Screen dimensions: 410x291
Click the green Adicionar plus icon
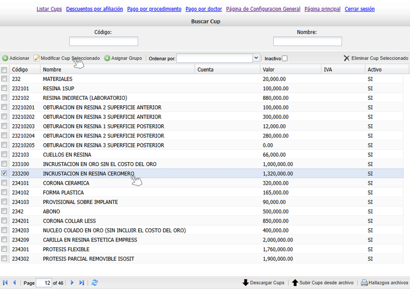pos(5,58)
